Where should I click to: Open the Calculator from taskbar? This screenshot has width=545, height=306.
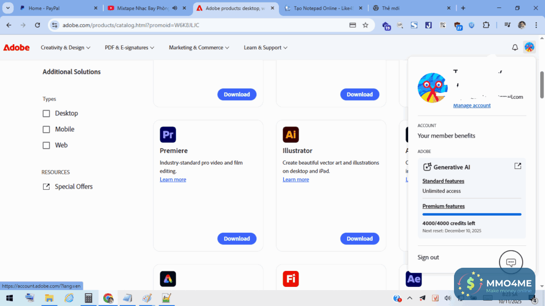[88, 298]
